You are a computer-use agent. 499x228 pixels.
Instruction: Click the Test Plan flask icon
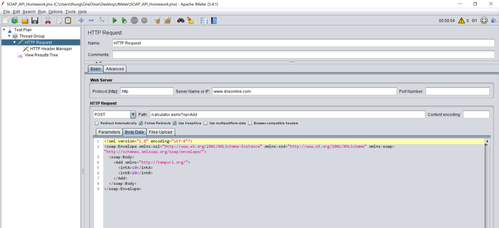pos(10,30)
